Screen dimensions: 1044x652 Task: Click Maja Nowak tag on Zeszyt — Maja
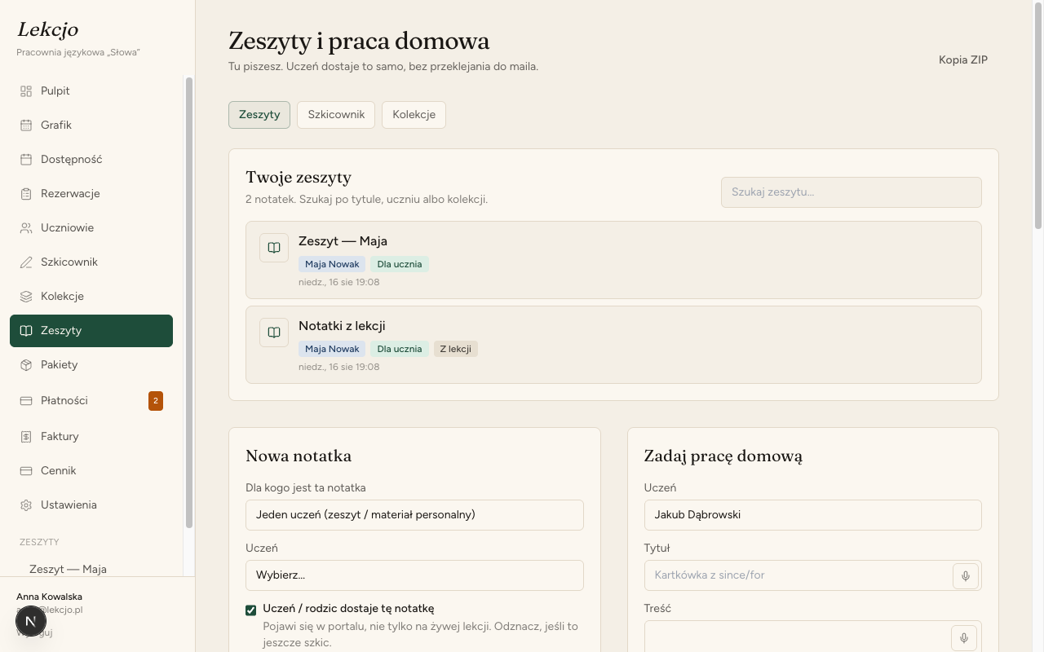click(x=332, y=264)
